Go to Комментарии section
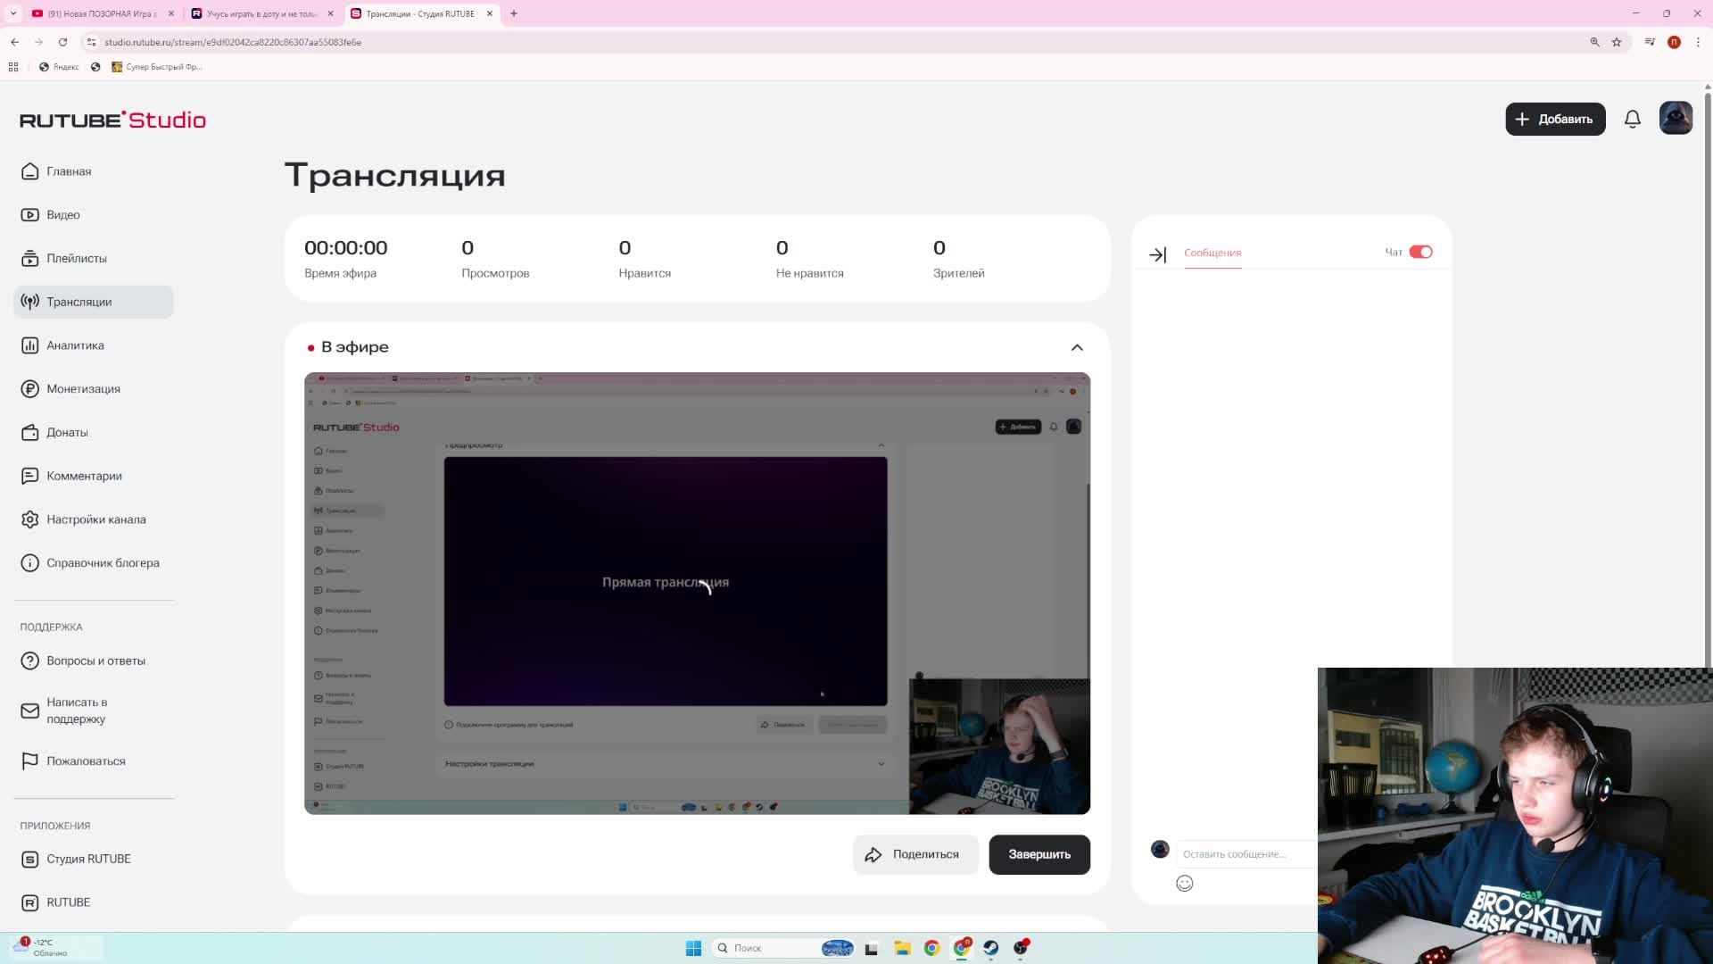This screenshot has width=1713, height=964. (84, 476)
